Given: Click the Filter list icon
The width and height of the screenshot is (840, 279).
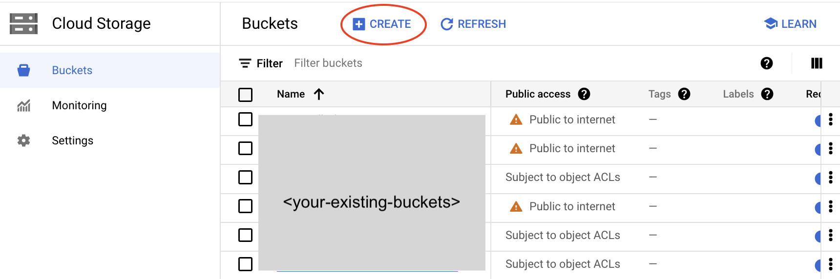Looking at the screenshot, I should click(245, 63).
